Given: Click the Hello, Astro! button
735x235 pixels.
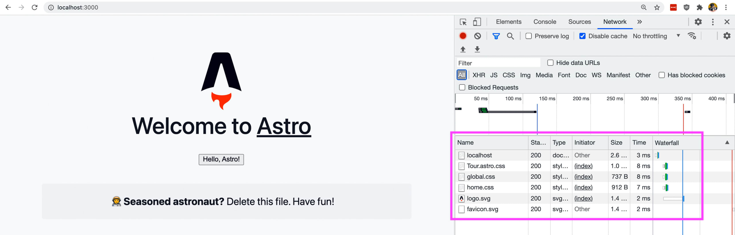Looking at the screenshot, I should pos(221,159).
